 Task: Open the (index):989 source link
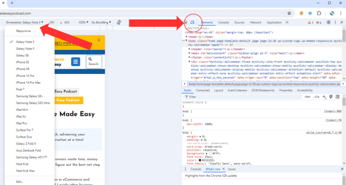[332, 111]
